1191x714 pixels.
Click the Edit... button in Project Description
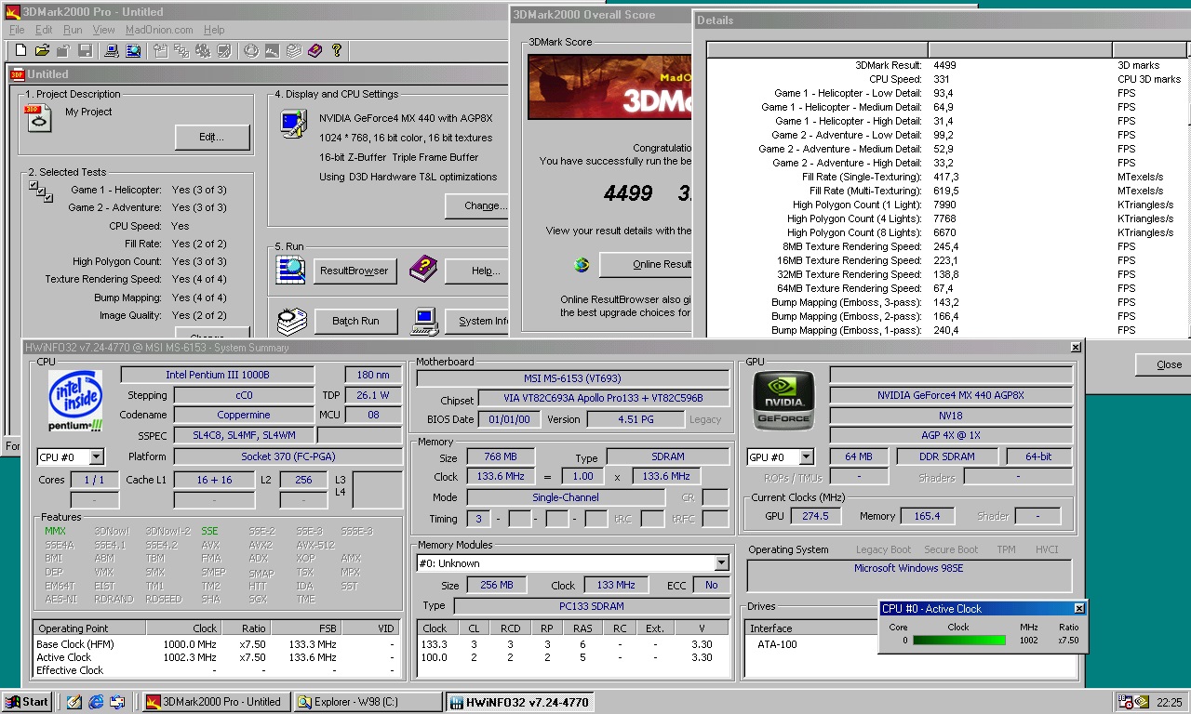point(212,138)
